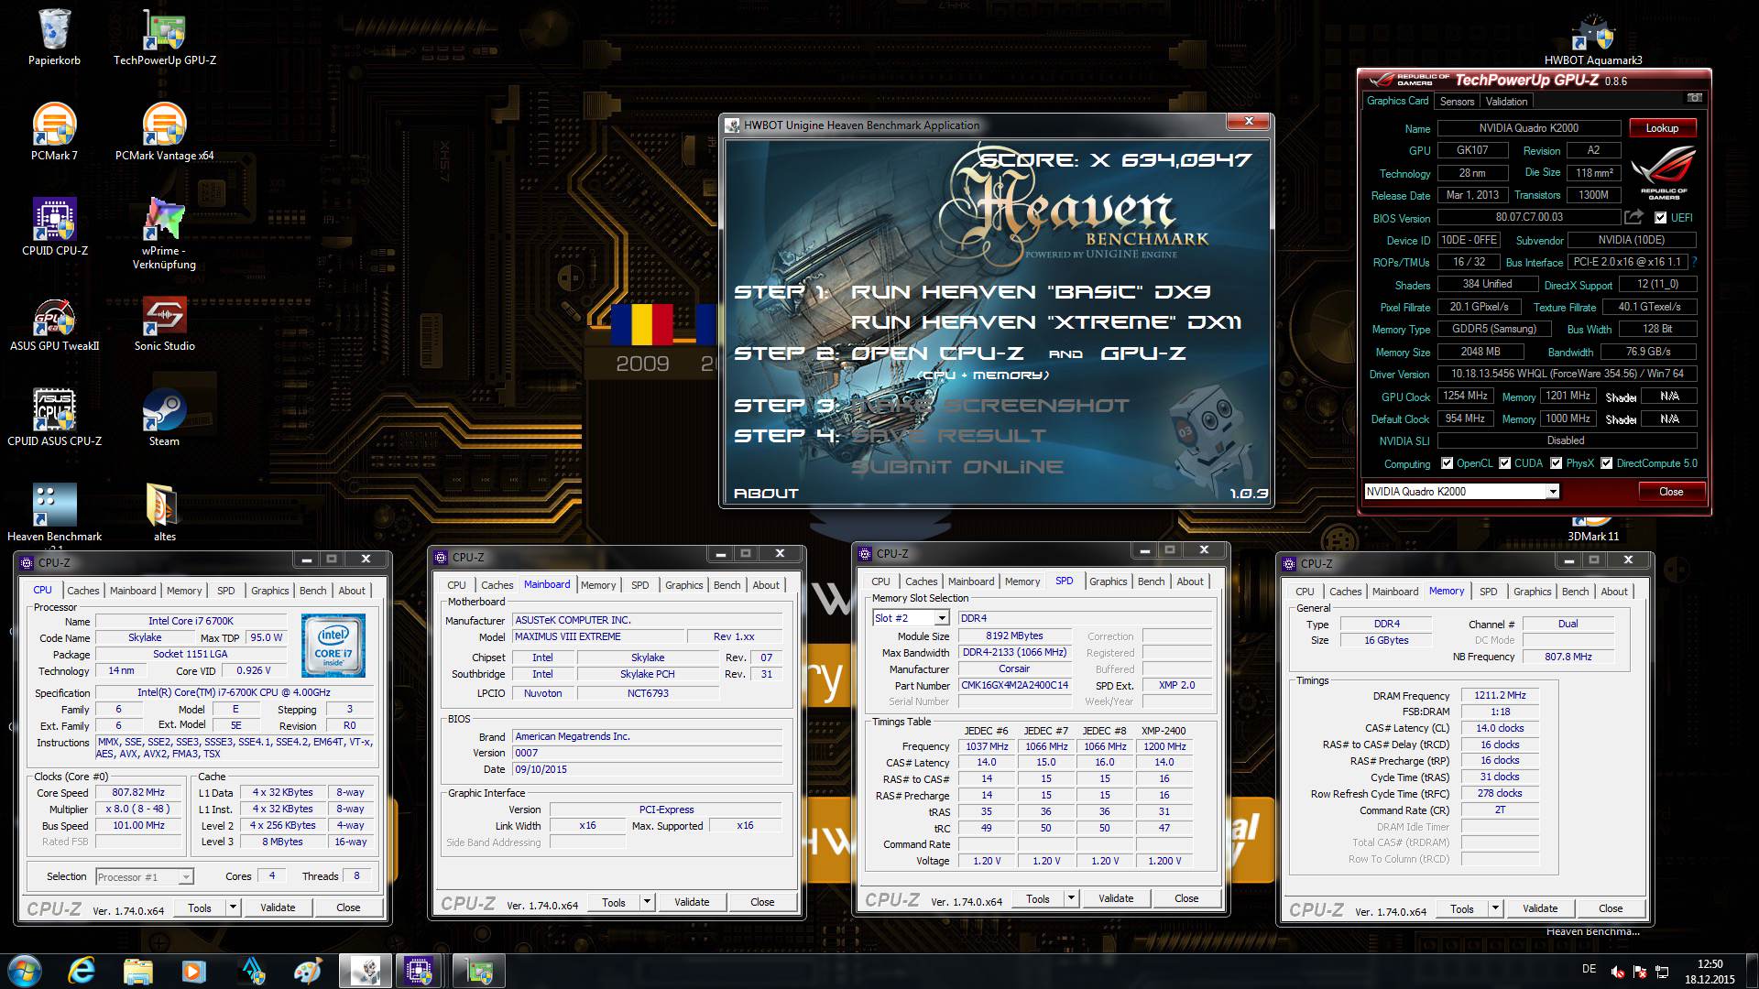Click the GPU-Z screenshot camera icon
The width and height of the screenshot is (1759, 989).
point(1694,98)
